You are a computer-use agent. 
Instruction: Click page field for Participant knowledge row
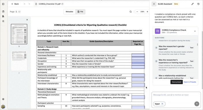pyautogui.click(x=138, y=79)
